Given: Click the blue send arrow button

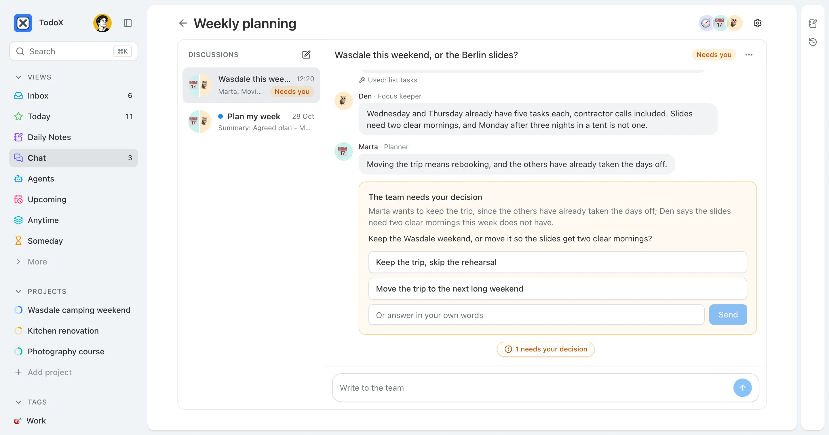Looking at the screenshot, I should 743,388.
